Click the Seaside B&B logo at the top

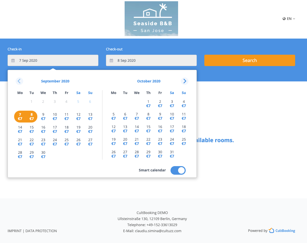click(x=151, y=18)
